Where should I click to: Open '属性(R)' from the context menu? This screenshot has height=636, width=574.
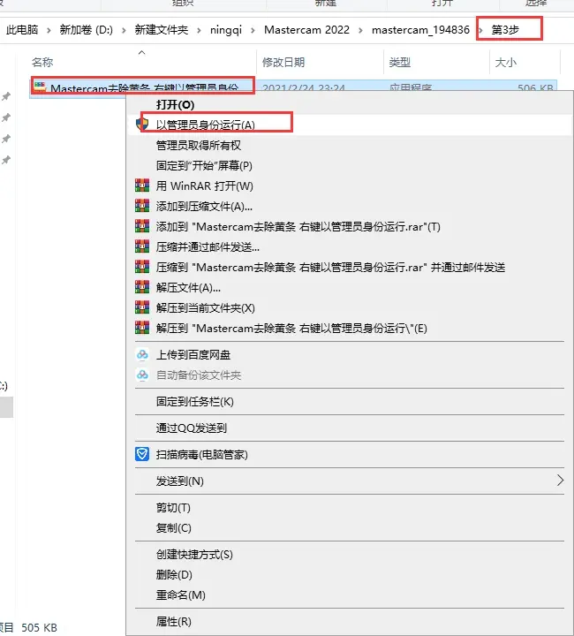[x=174, y=621]
